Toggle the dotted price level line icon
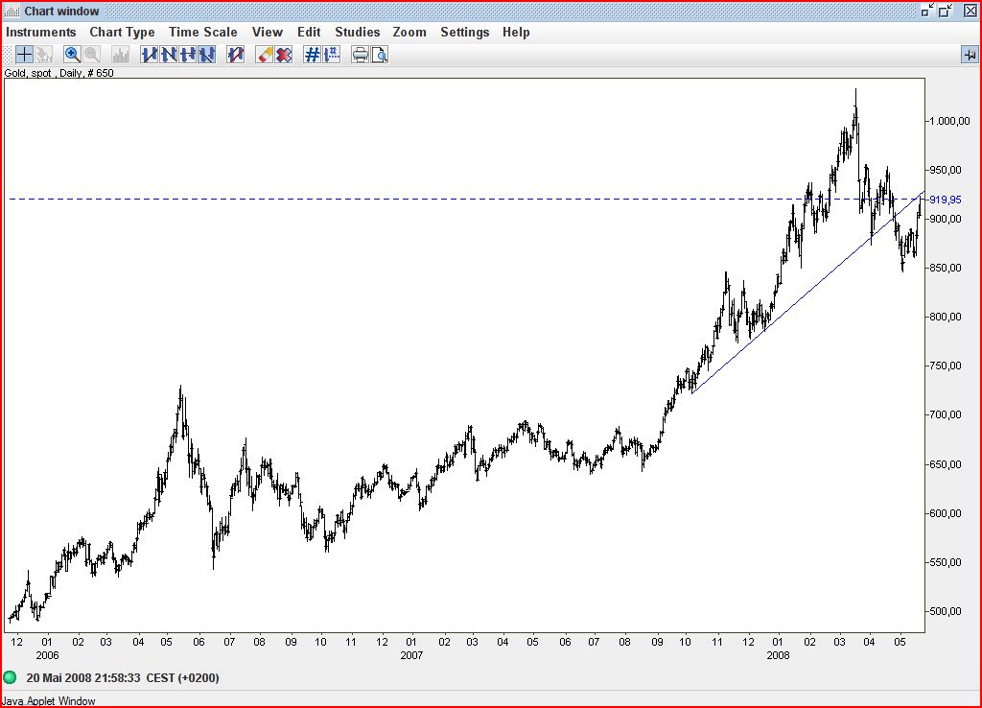This screenshot has width=982, height=708. (x=331, y=55)
